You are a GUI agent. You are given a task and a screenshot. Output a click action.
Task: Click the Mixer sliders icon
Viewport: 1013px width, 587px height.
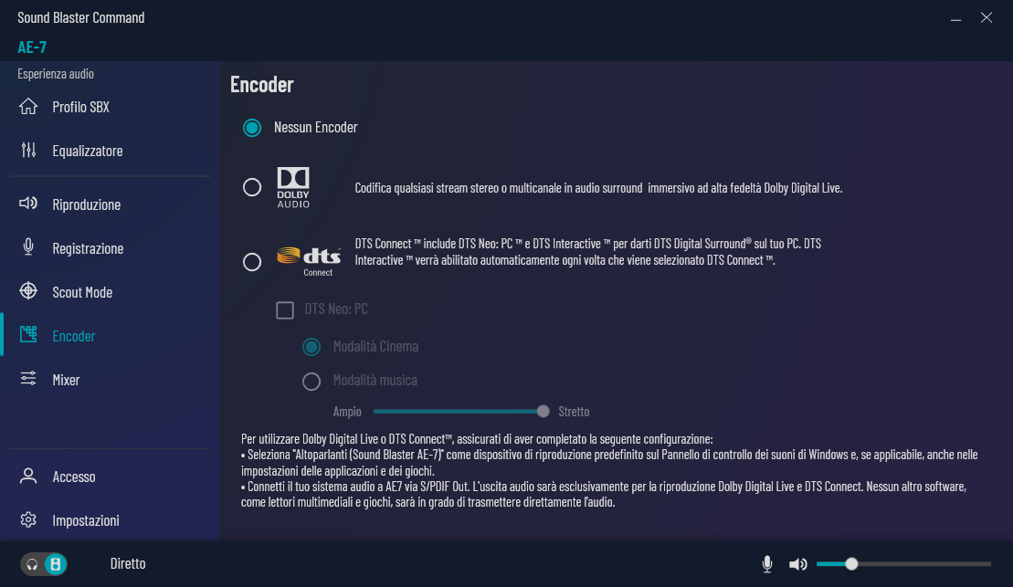point(28,379)
